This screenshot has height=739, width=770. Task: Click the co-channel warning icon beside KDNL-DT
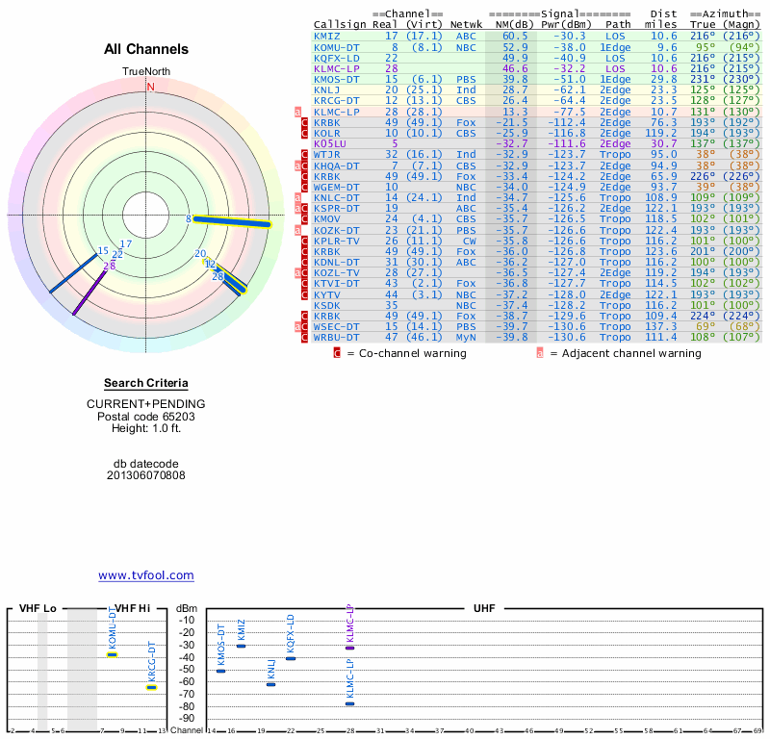[306, 262]
